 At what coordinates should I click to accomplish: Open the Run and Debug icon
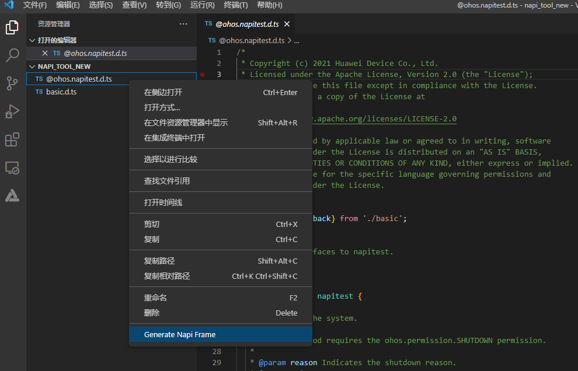[x=12, y=111]
